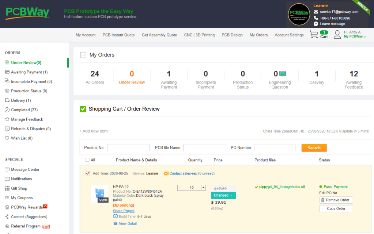Click the Refunds & Disputes icon
The height and width of the screenshot is (234, 374).
7,128
